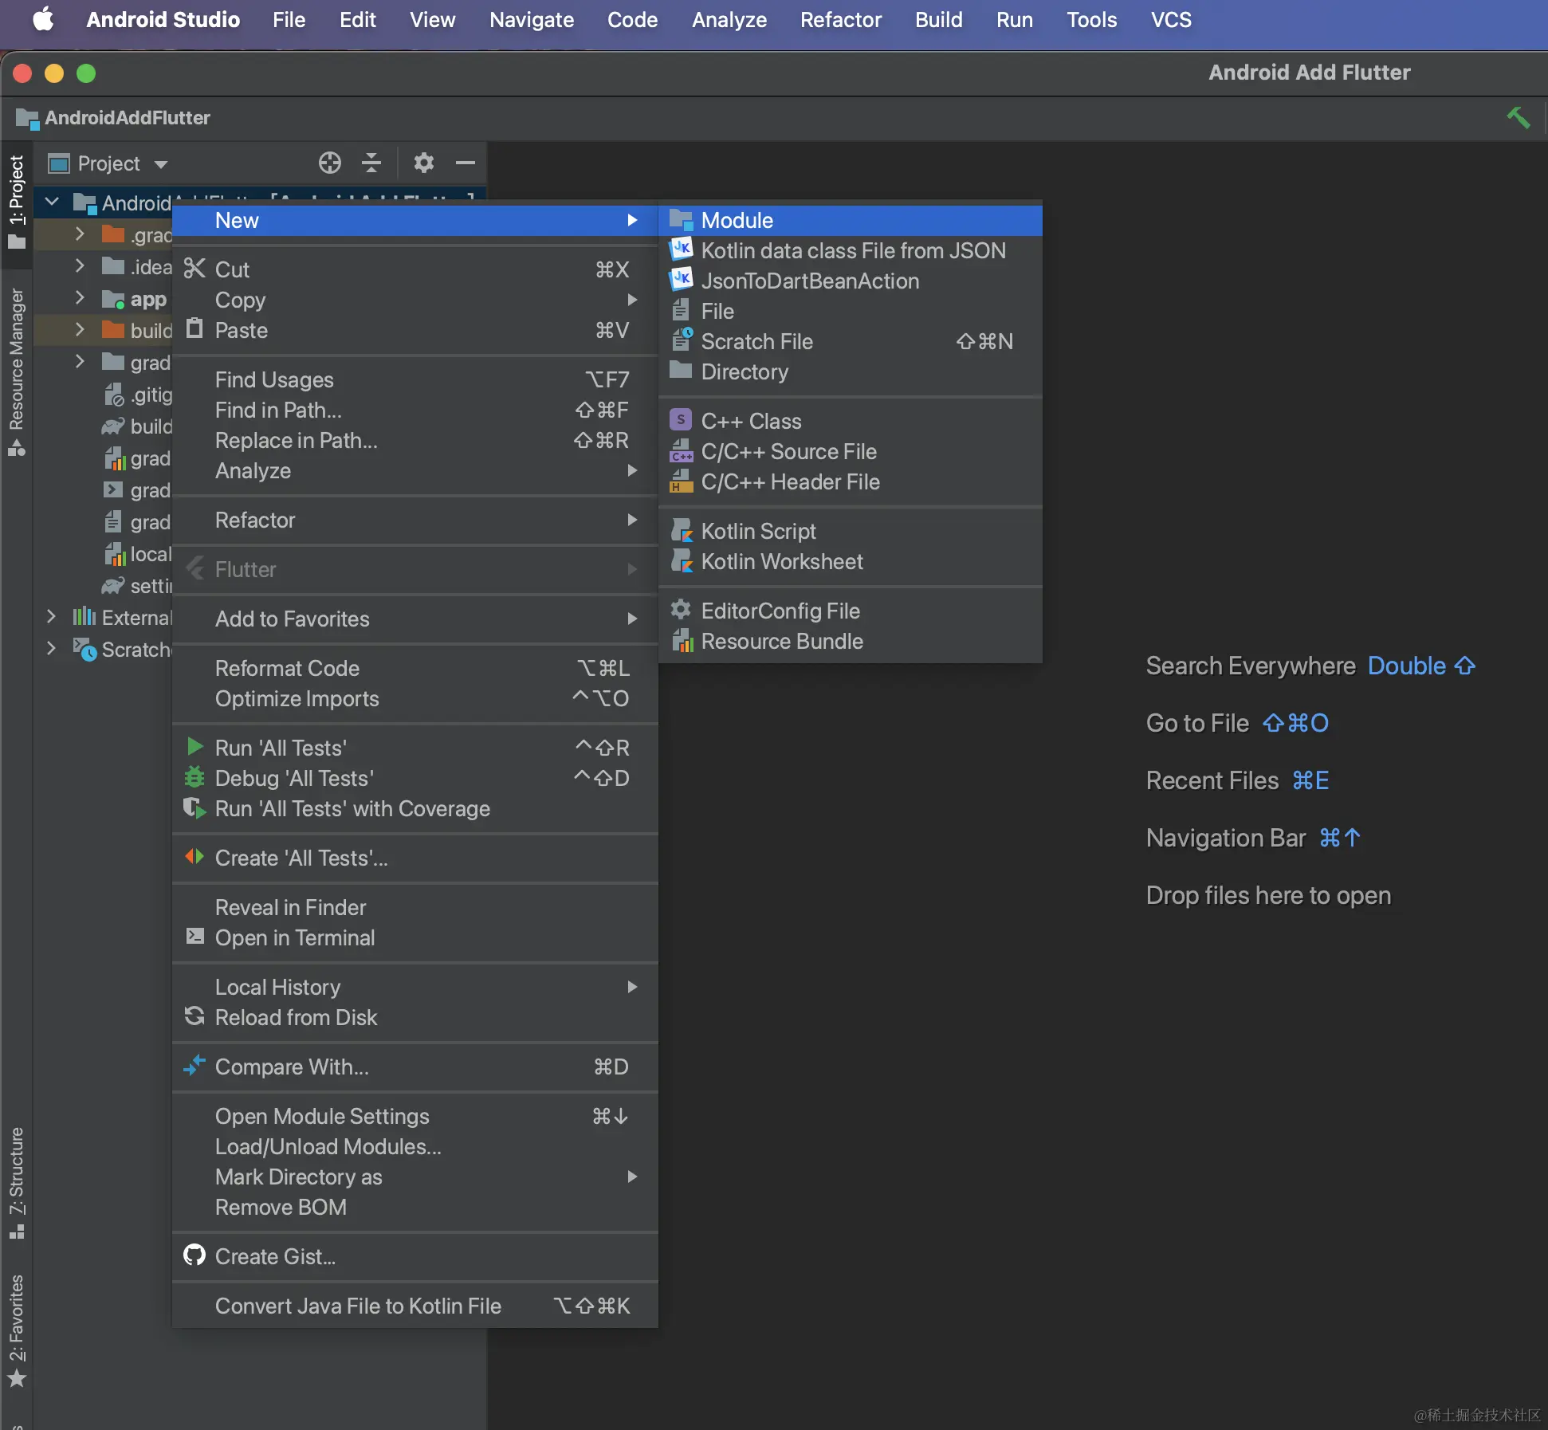The height and width of the screenshot is (1430, 1548).
Task: Click Reload from Disk
Action: click(x=296, y=1018)
